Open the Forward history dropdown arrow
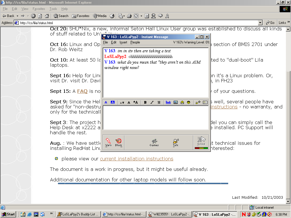 tap(28, 16)
